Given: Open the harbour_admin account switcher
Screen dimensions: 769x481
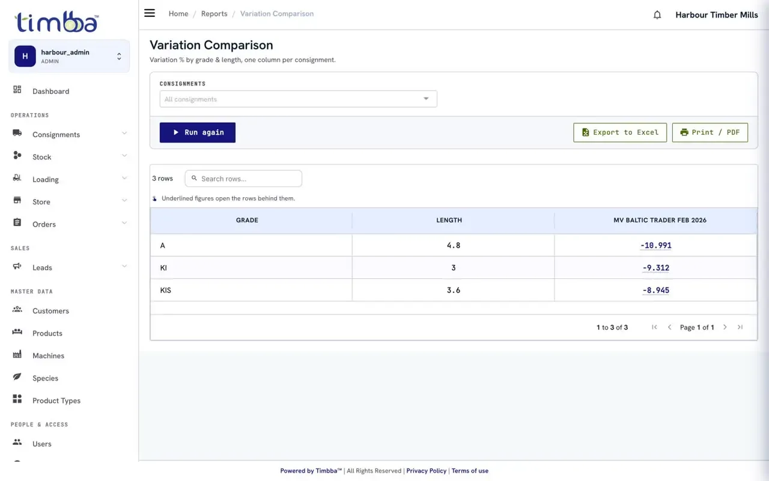Looking at the screenshot, I should pos(69,57).
